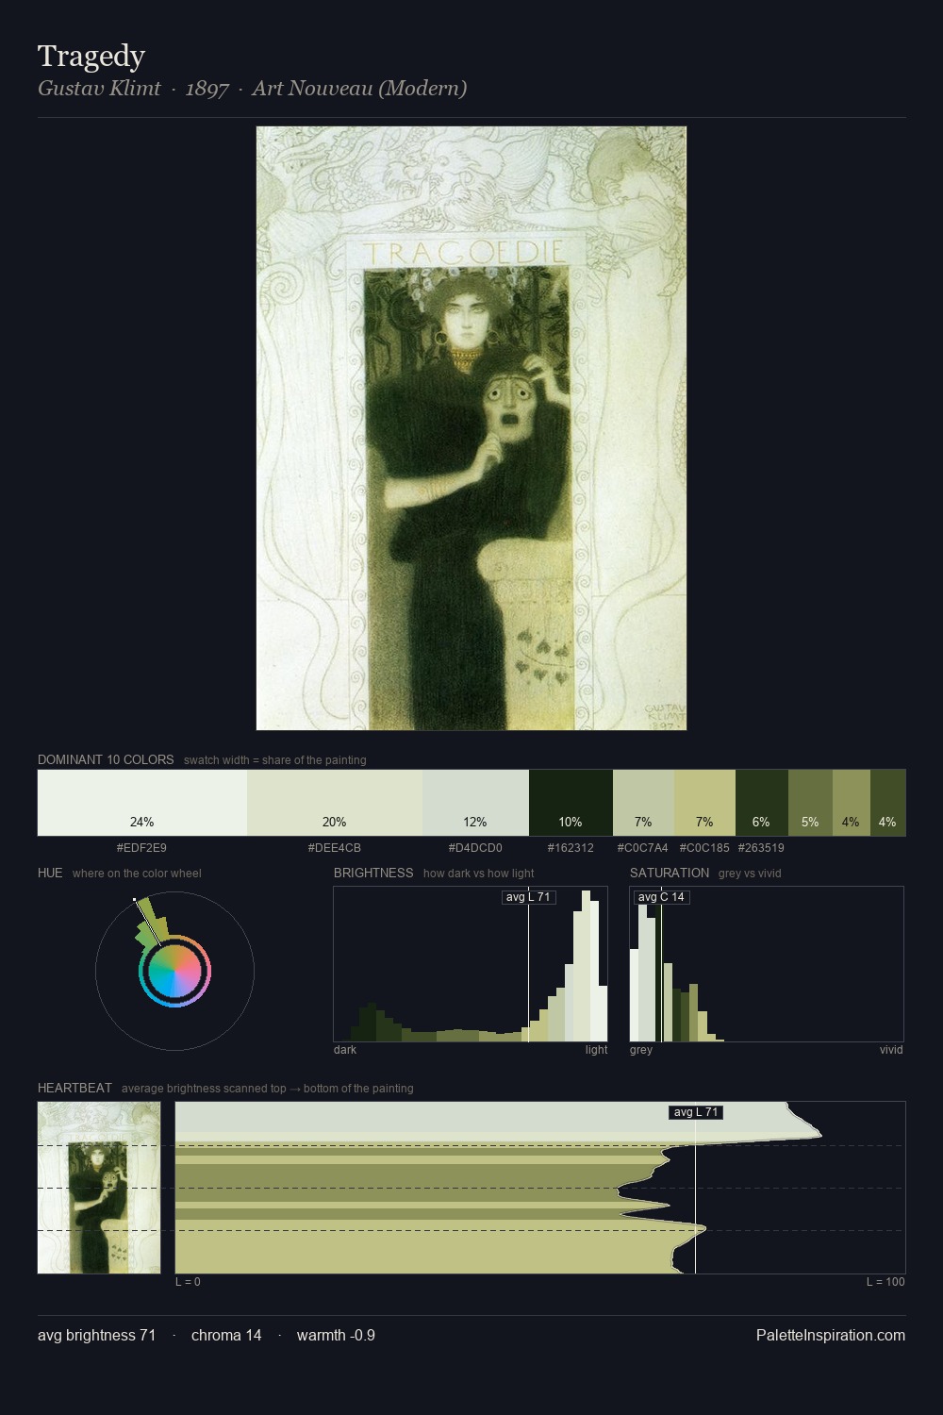Select the 10% dark swatch #162312
This screenshot has height=1415, width=943.
(x=571, y=803)
